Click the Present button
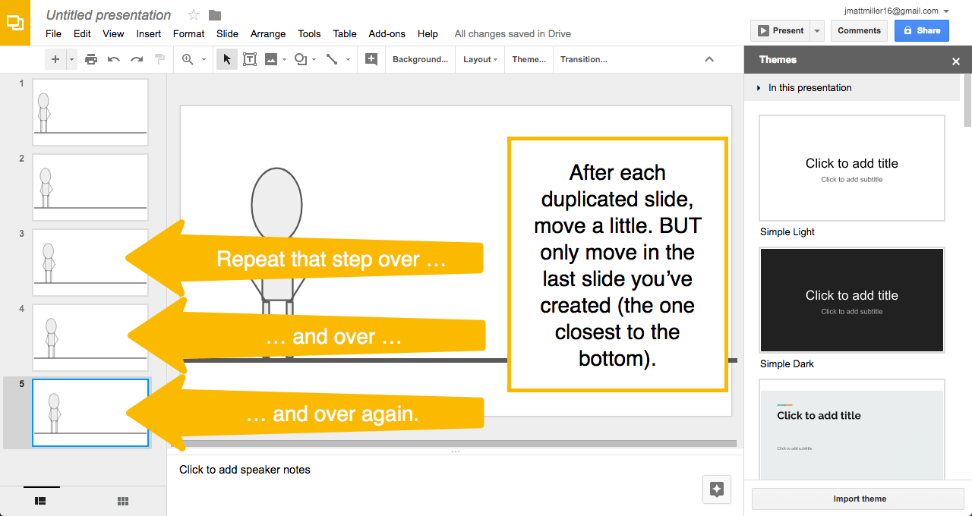The height and width of the screenshot is (516, 972). pyautogui.click(x=780, y=30)
